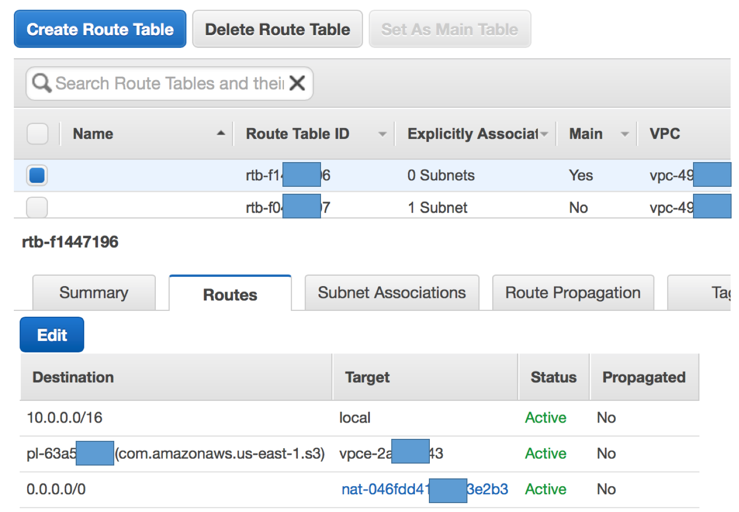Click Create Route Table button
The height and width of the screenshot is (512, 739).
tap(100, 29)
